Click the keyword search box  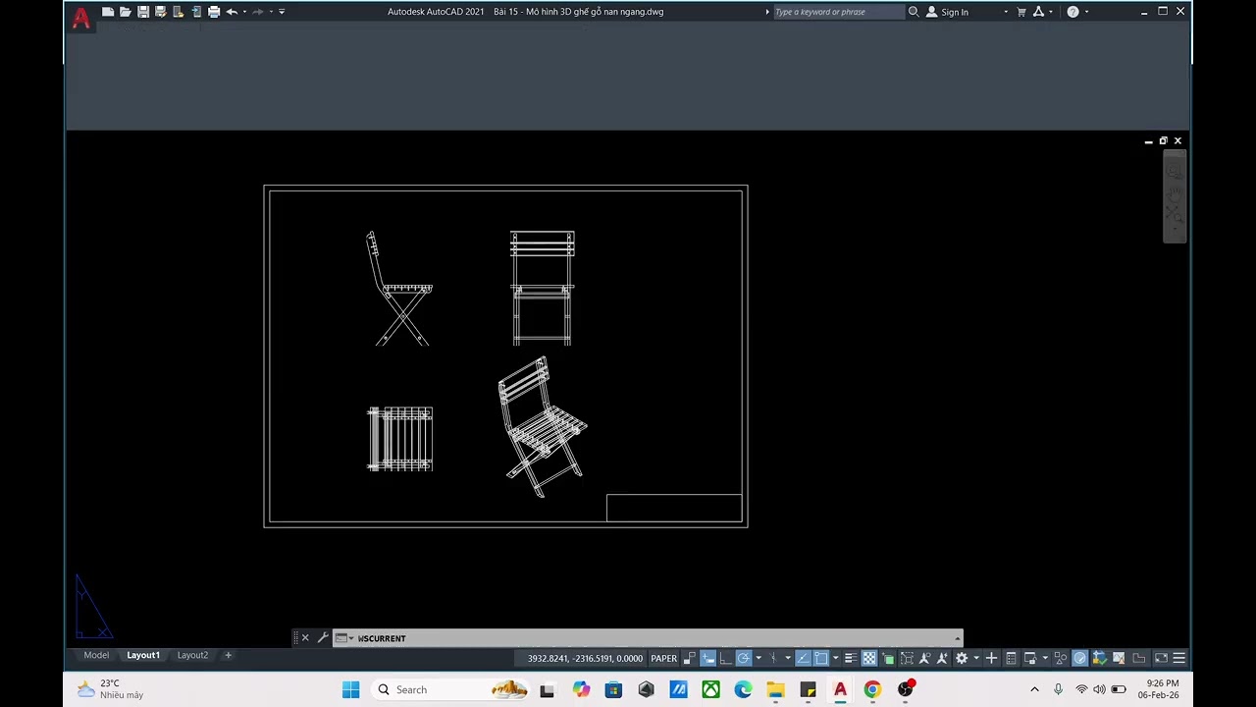click(x=838, y=12)
